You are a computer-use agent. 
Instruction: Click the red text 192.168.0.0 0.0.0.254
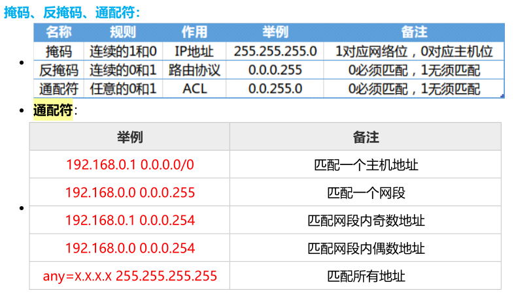point(130,248)
